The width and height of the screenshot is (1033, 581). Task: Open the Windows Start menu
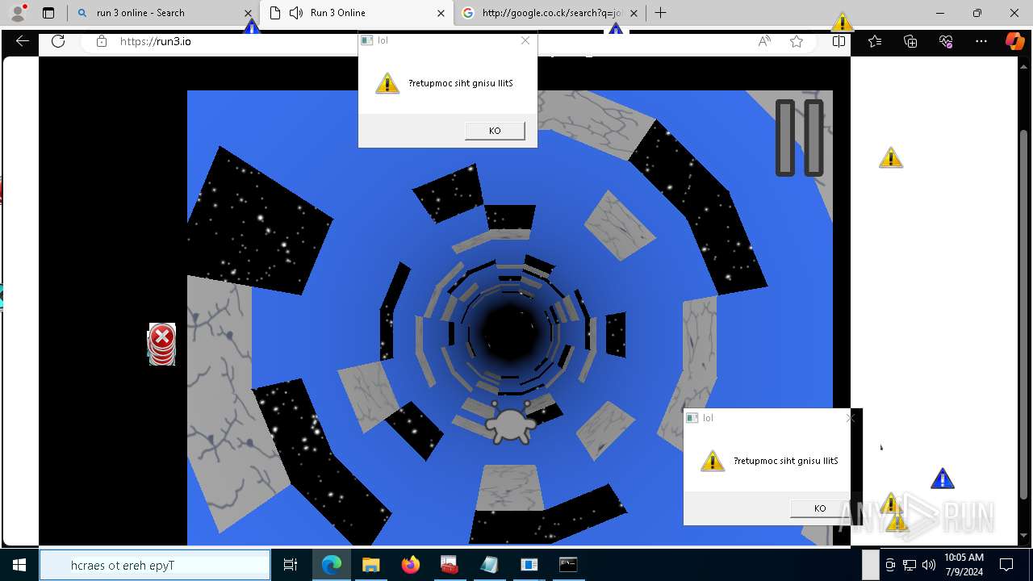pos(19,565)
